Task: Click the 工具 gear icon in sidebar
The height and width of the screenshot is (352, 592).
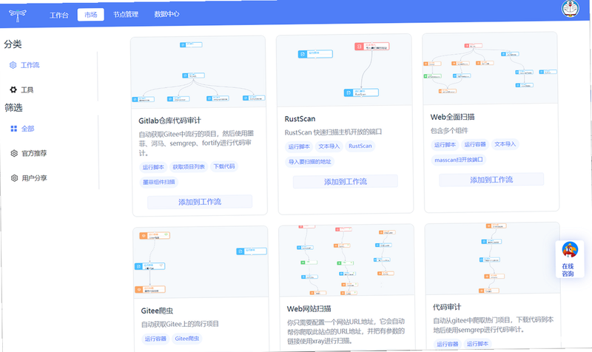Action: (13, 89)
